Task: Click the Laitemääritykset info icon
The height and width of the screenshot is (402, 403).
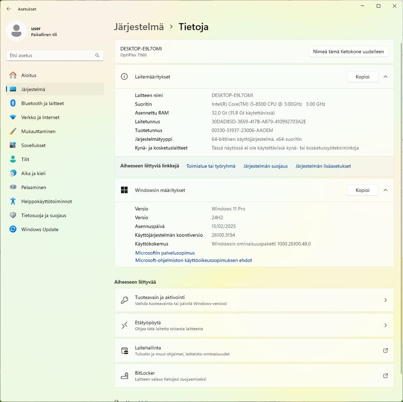Action: tap(124, 76)
